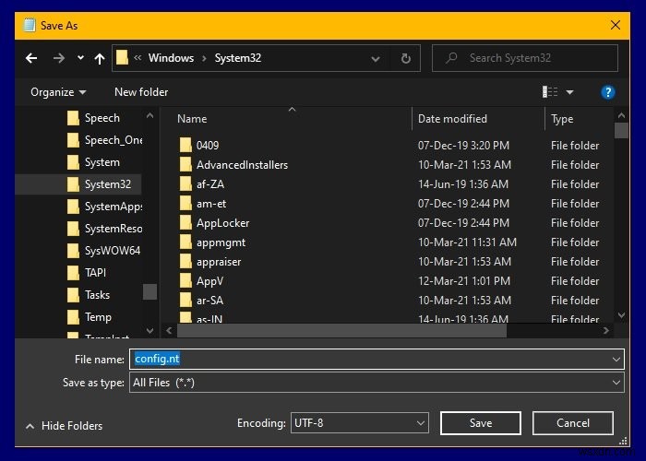Refresh the System32 folder view
Image resolution: width=646 pixels, height=461 pixels.
[406, 58]
